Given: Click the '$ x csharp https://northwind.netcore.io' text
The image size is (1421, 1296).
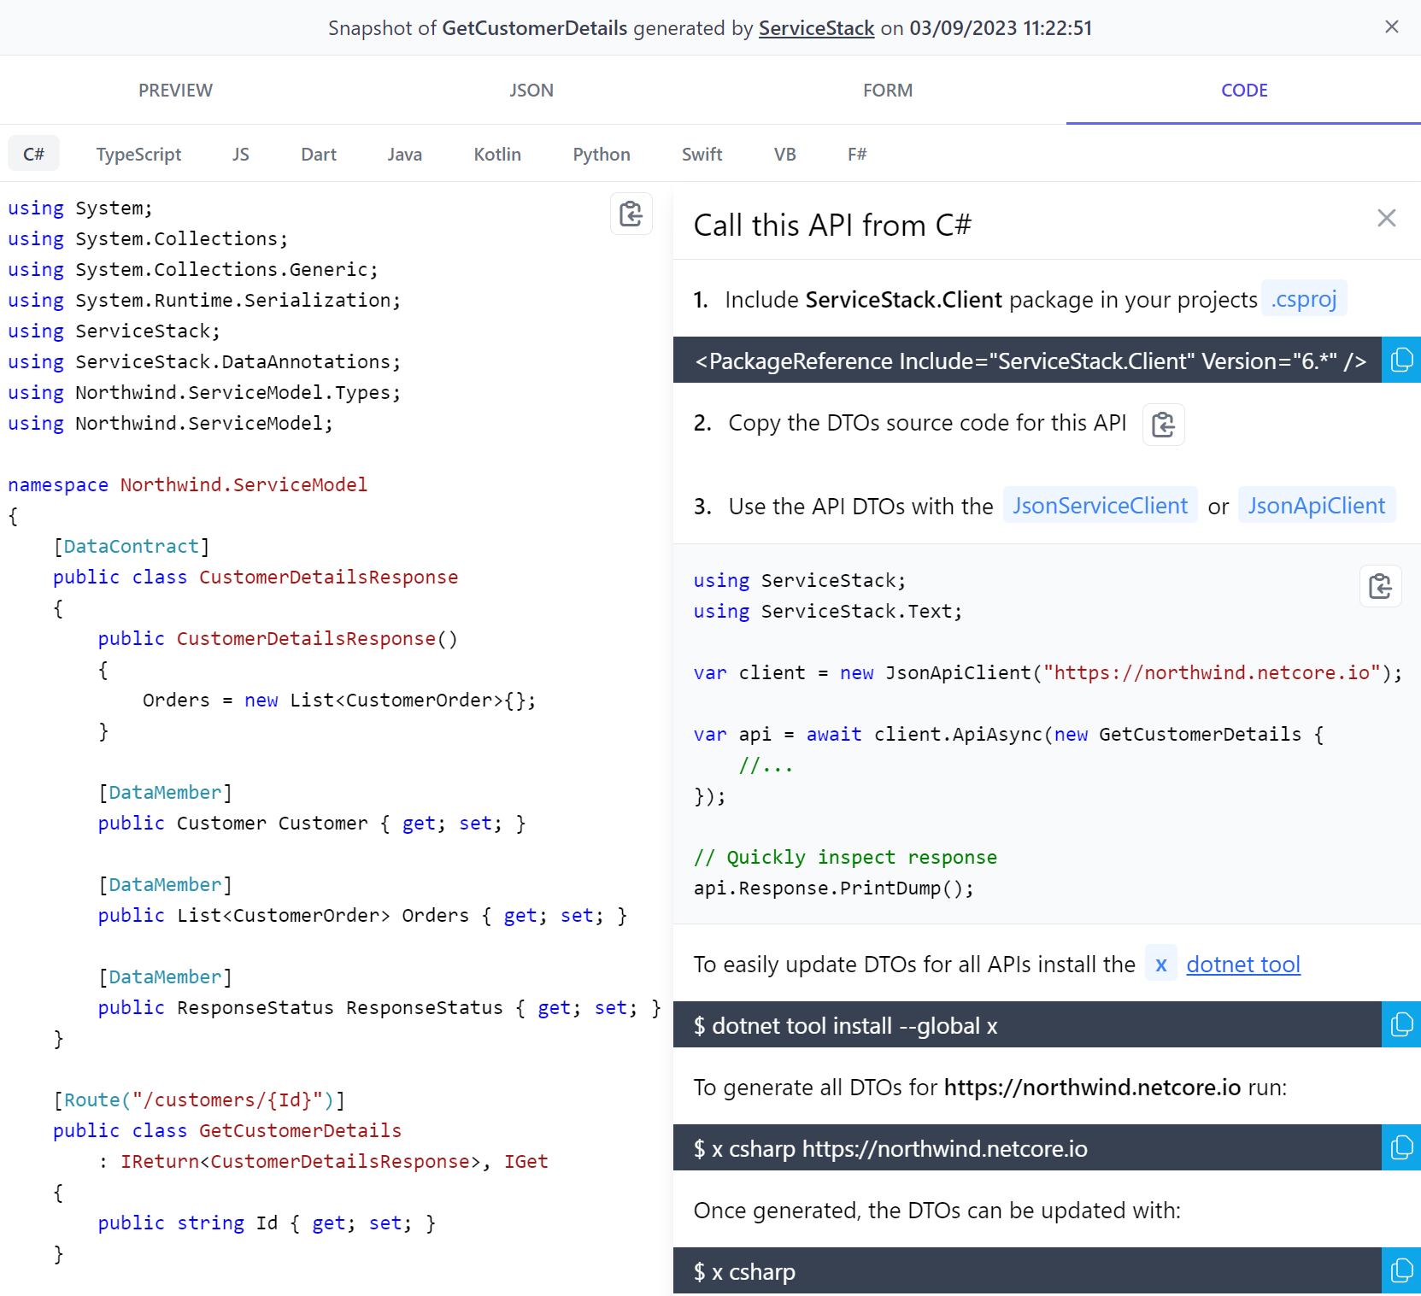Looking at the screenshot, I should pyautogui.click(x=890, y=1149).
